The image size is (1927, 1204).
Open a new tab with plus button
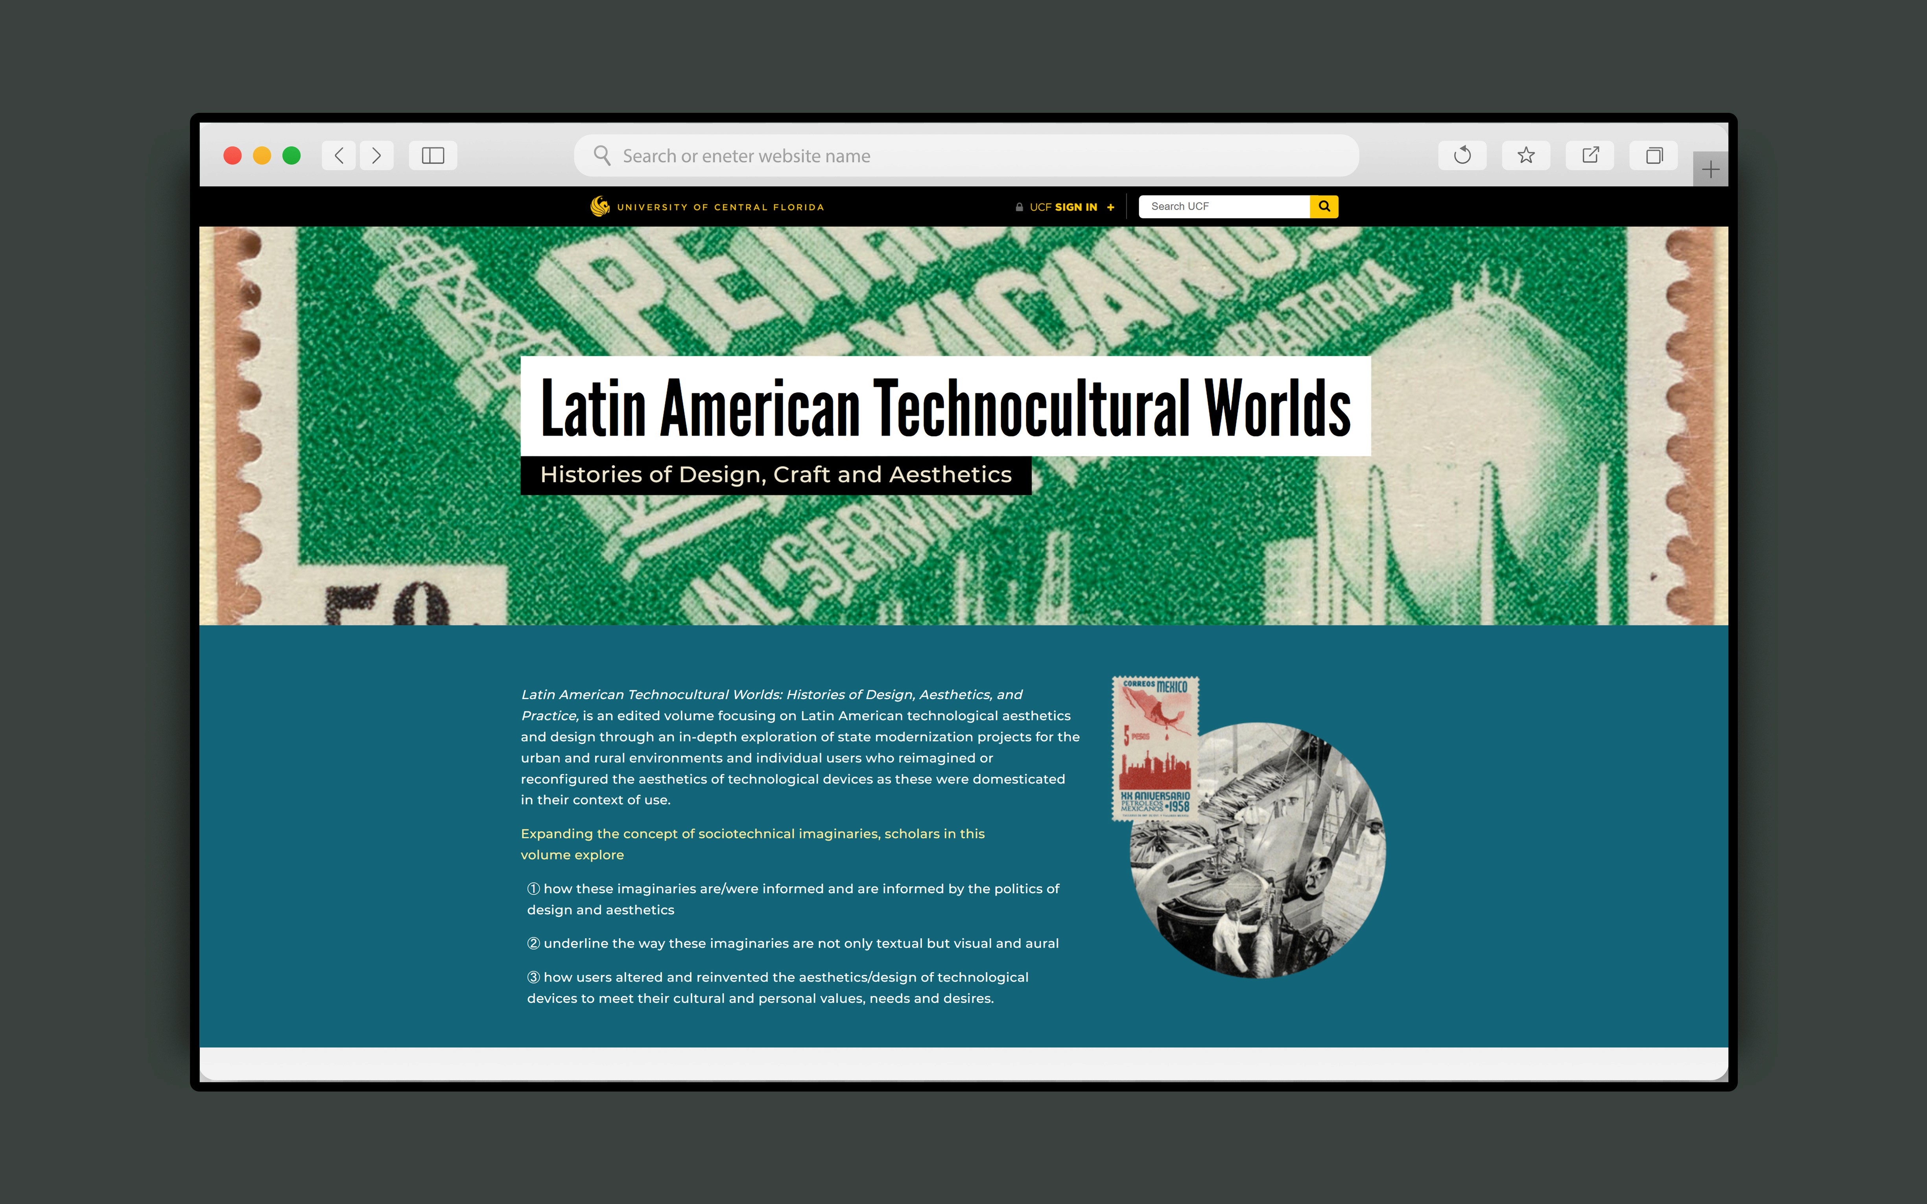pos(1709,169)
